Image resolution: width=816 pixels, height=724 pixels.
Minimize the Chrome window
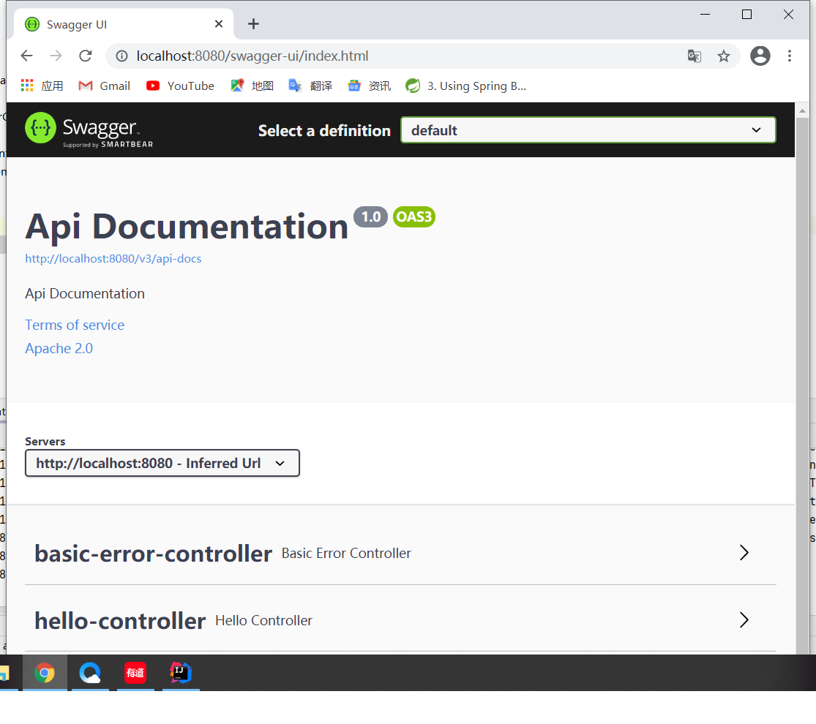point(705,15)
